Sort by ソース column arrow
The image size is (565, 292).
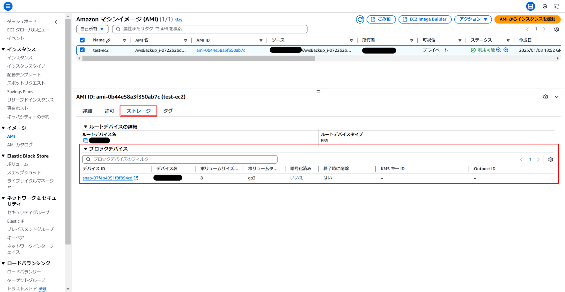[351, 40]
